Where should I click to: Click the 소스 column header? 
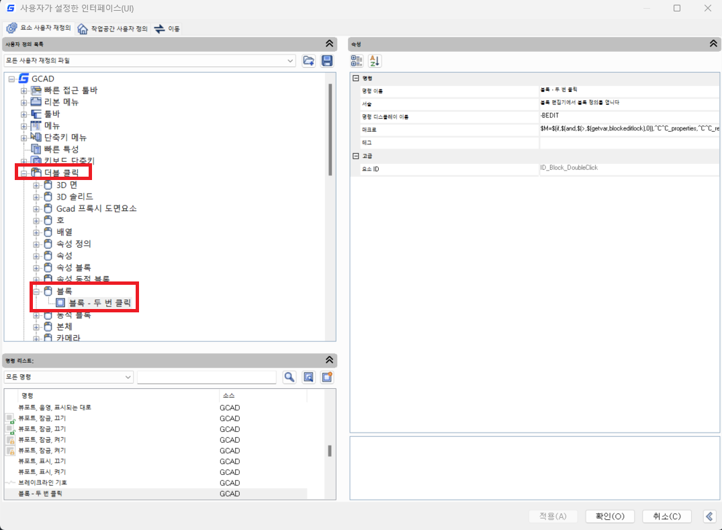(263, 396)
